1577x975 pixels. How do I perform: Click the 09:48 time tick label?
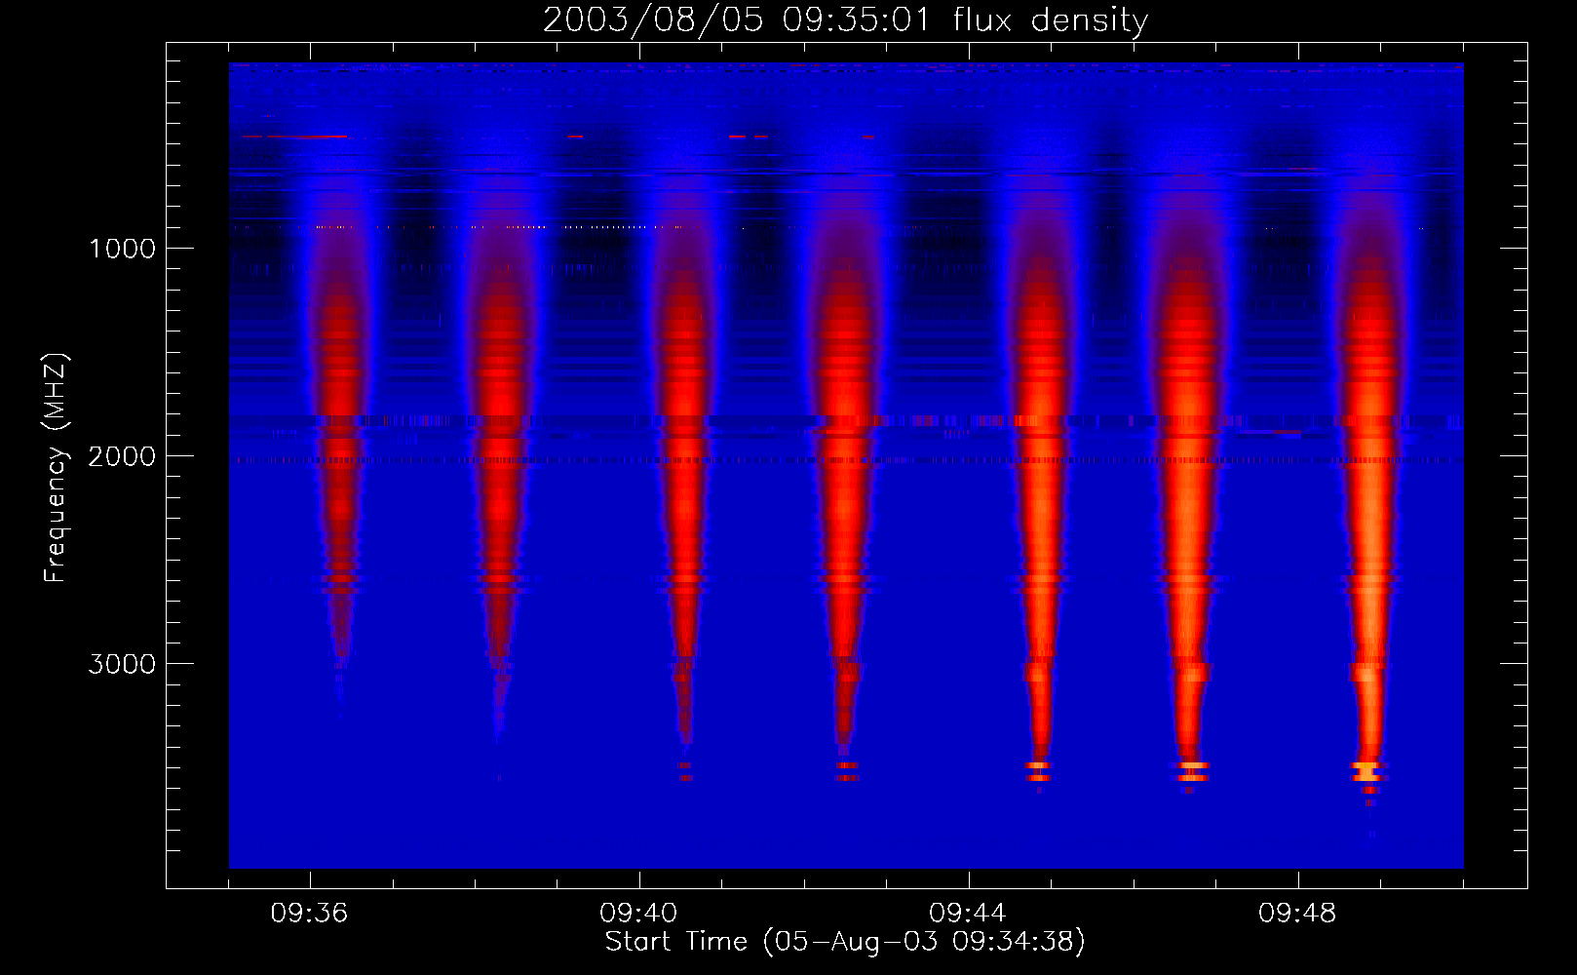[1297, 914]
